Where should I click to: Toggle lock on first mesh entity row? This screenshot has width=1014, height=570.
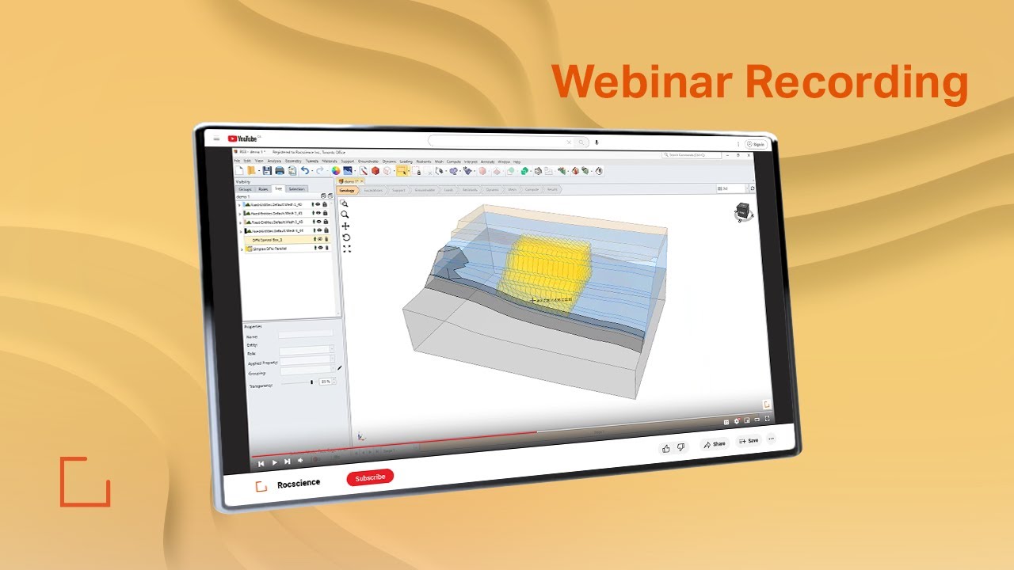click(326, 204)
